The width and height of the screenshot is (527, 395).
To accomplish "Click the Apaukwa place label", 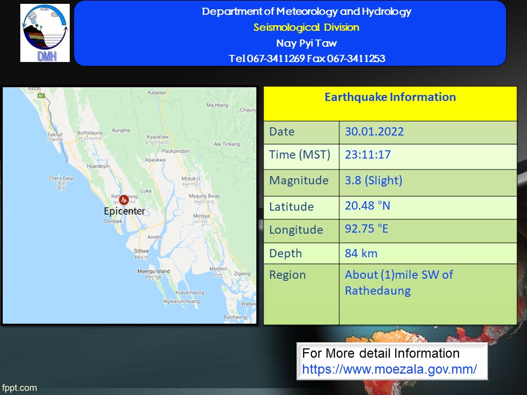I will pyautogui.click(x=155, y=160).
